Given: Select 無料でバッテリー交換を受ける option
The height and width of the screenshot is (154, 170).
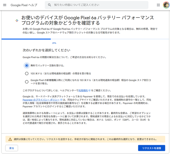Looking at the screenshot, I should point(27,66).
